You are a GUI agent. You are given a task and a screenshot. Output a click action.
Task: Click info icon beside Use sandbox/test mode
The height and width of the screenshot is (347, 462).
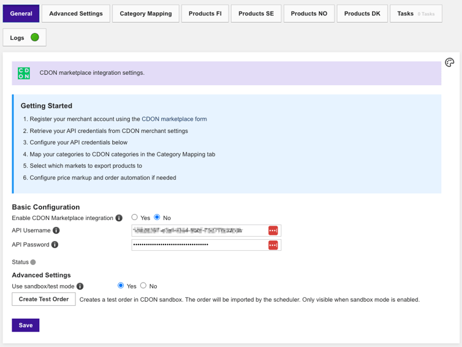click(x=80, y=286)
